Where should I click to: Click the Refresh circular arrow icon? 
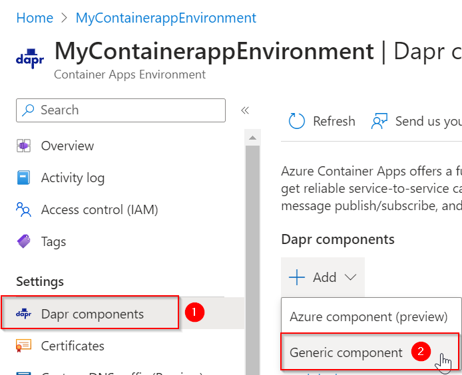296,121
